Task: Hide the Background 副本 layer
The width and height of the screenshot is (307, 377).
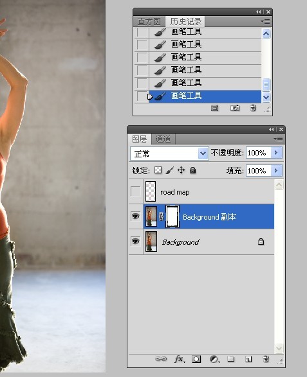Action: pyautogui.click(x=135, y=216)
